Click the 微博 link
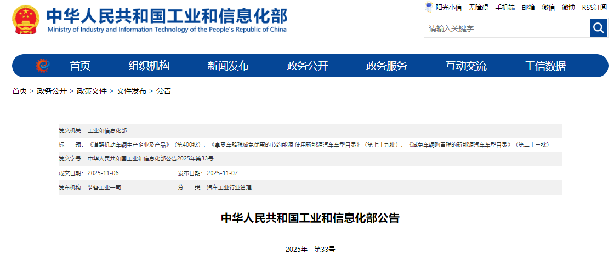The width and height of the screenshot is (614, 272). pos(568,8)
